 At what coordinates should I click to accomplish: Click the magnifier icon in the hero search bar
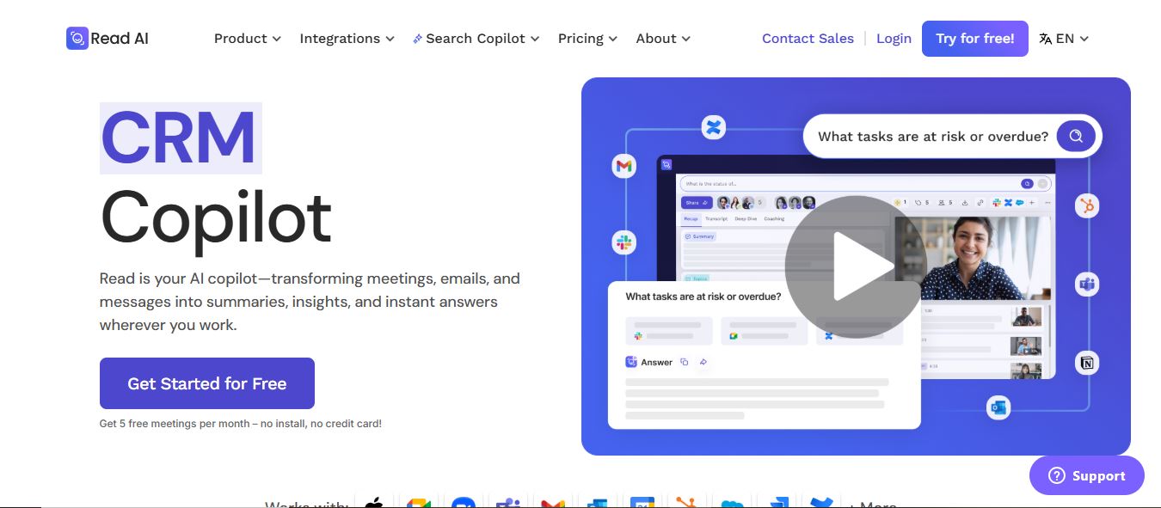(1075, 136)
